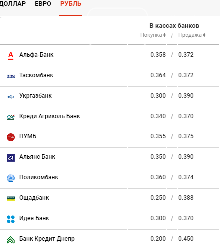Click the Ощадбанк bank name
The height and width of the screenshot is (250, 220).
34,198
